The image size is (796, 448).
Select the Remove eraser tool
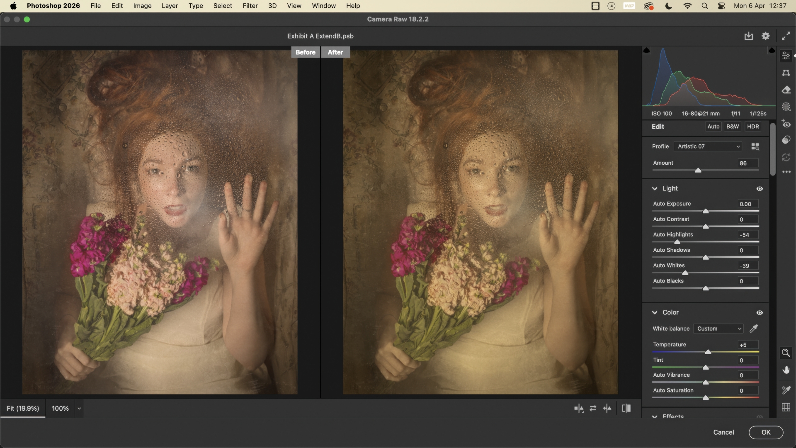tap(786, 90)
